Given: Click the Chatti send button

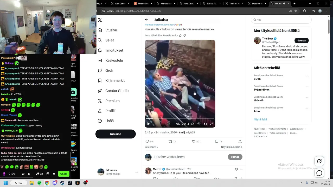Looking at the screenshot, I should click(x=64, y=174).
